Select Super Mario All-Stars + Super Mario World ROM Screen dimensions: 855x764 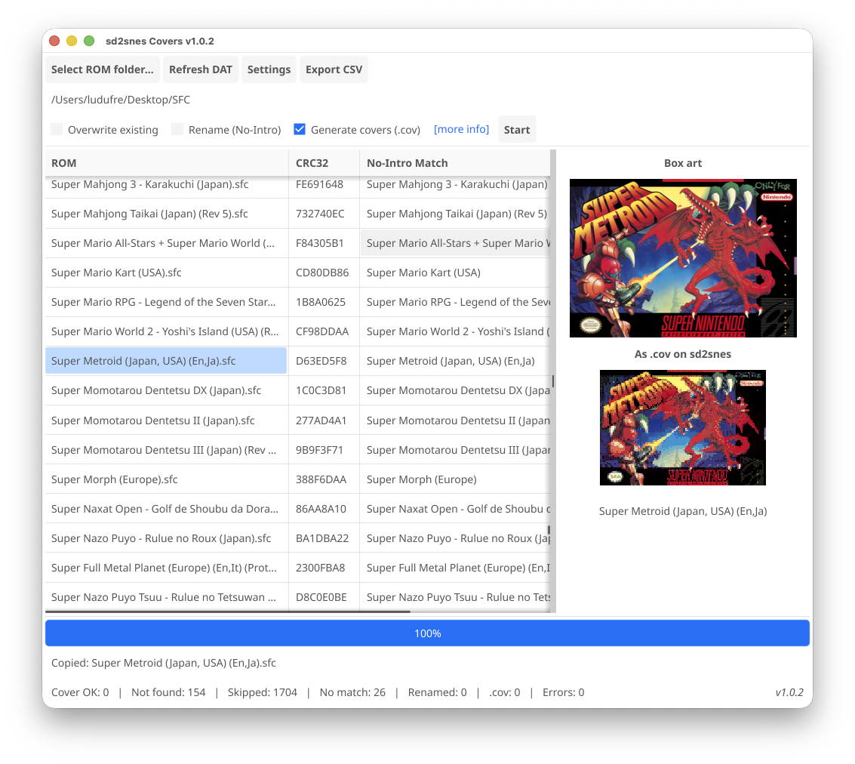pyautogui.click(x=166, y=243)
